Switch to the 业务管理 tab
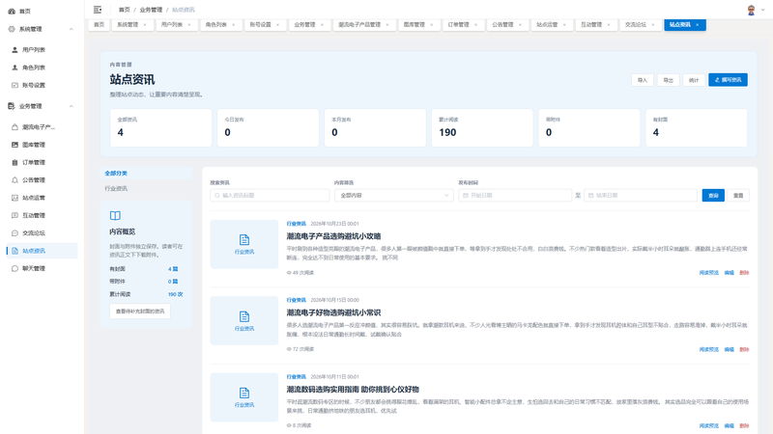The image size is (773, 434). tap(304, 25)
